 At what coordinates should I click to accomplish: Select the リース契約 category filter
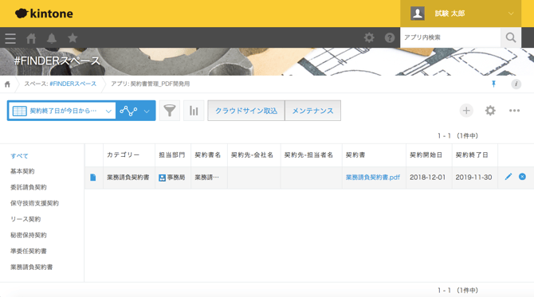[x=26, y=219]
